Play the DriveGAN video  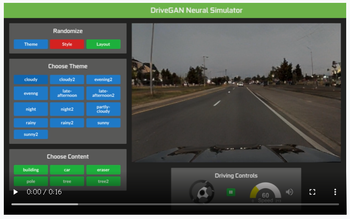[x=15, y=192]
